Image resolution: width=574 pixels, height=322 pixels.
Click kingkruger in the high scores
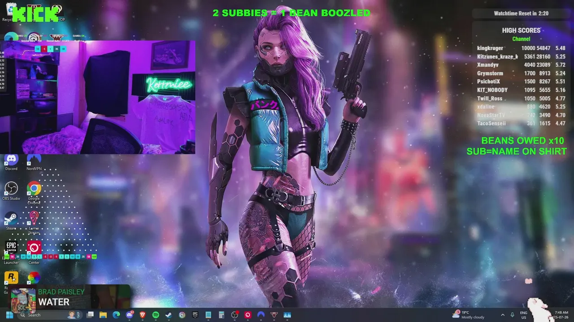coord(490,48)
